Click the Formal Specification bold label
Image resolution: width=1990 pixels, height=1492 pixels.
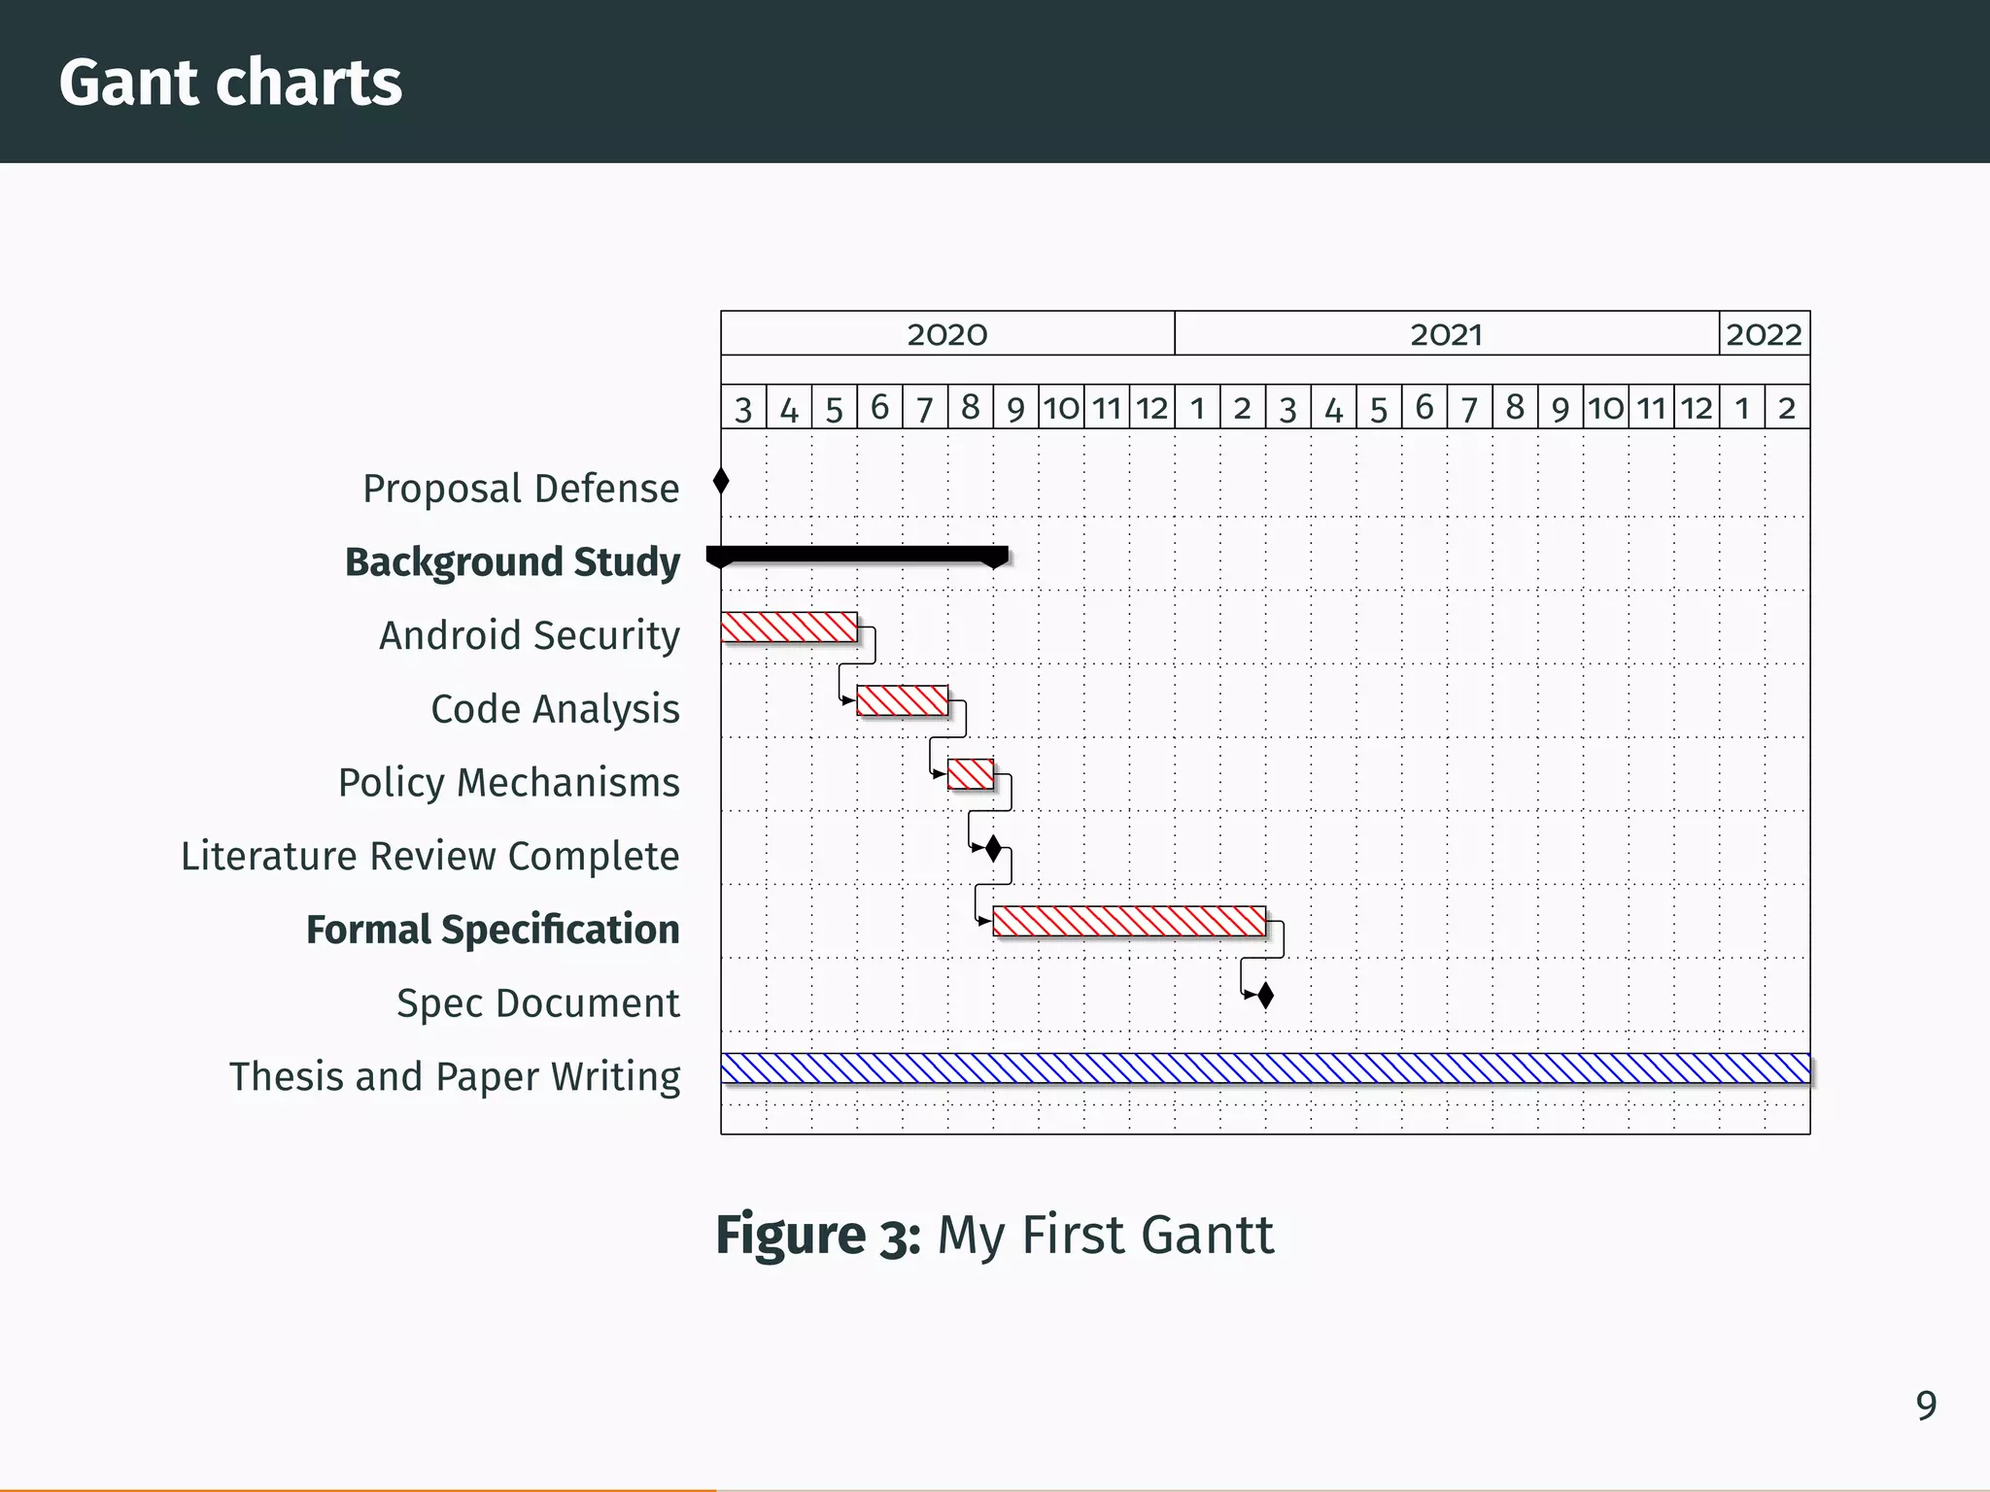pyautogui.click(x=493, y=930)
